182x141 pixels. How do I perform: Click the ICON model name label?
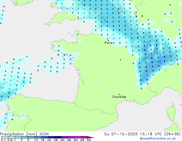[x=44, y=134]
